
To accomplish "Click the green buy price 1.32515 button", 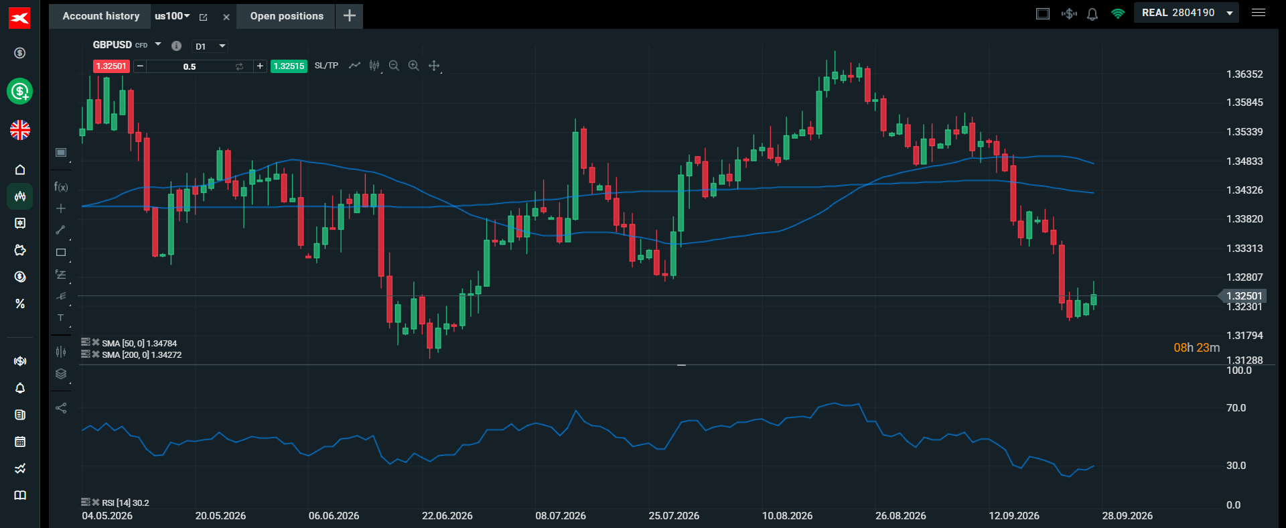I will pos(289,66).
